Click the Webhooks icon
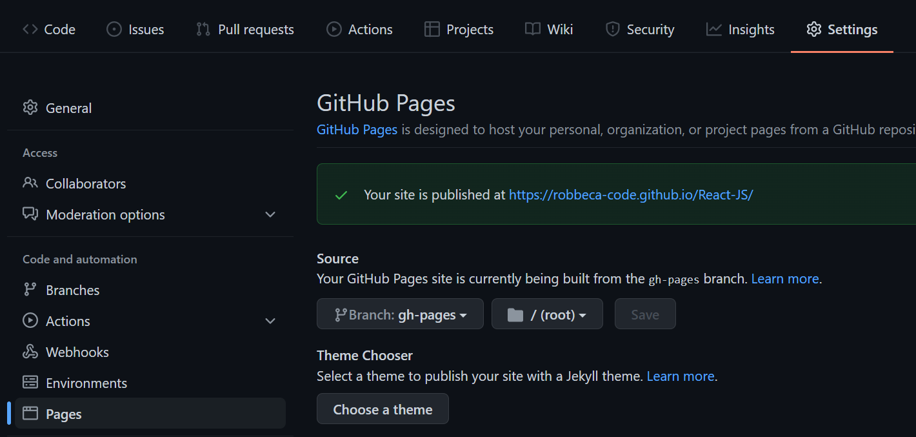This screenshot has width=916, height=437. point(30,351)
